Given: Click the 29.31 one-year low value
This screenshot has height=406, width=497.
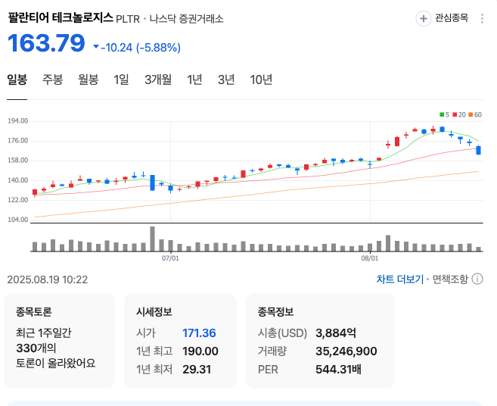Looking at the screenshot, I should (x=197, y=370).
